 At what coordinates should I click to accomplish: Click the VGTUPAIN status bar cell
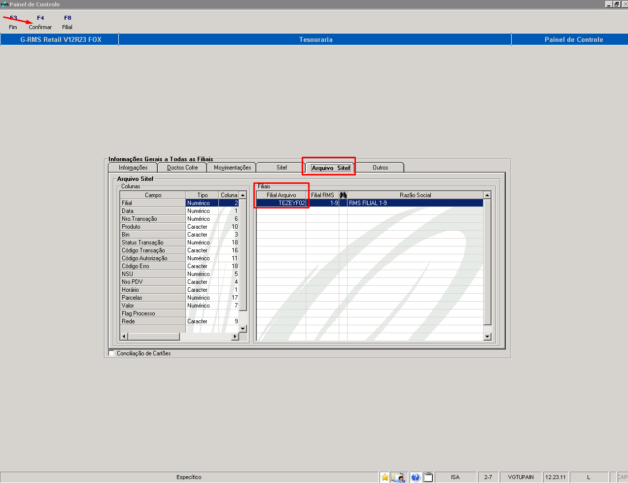[521, 477]
